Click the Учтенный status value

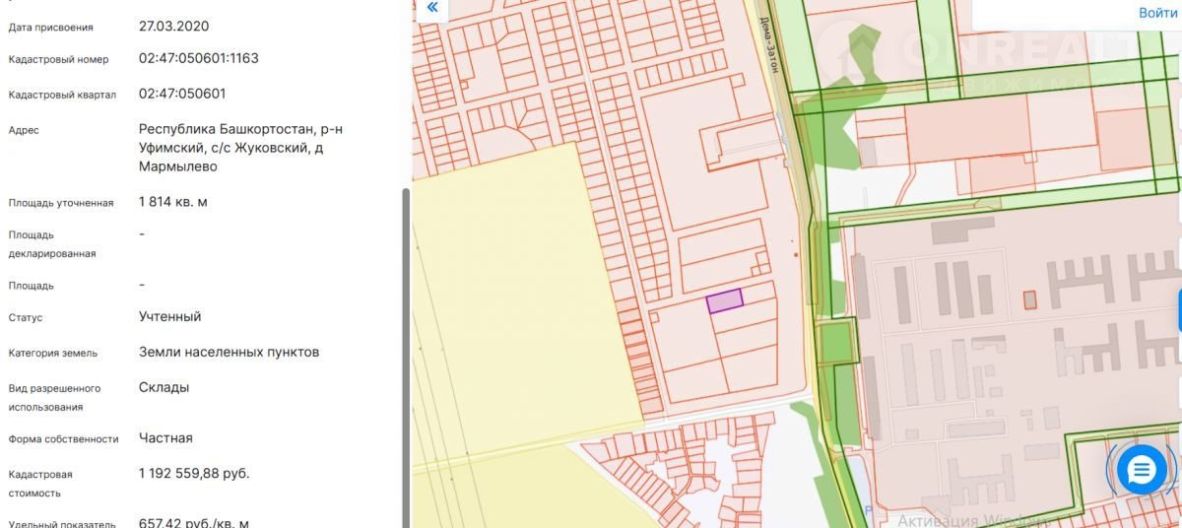point(169,316)
